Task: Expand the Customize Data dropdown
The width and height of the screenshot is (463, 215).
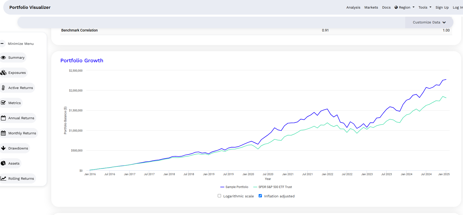Action: pos(429,22)
